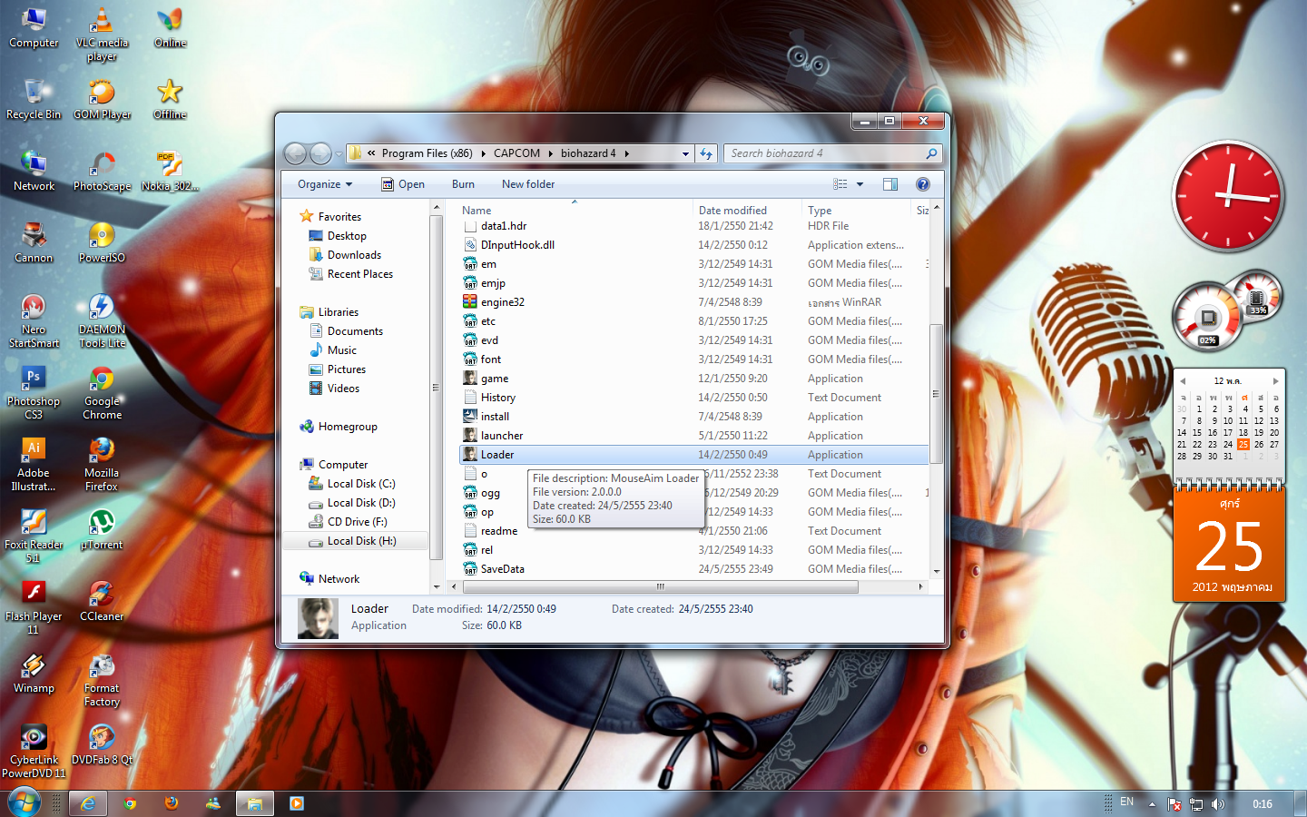Sort by the Type column header
Image resolution: width=1307 pixels, height=817 pixels.
[x=857, y=210]
